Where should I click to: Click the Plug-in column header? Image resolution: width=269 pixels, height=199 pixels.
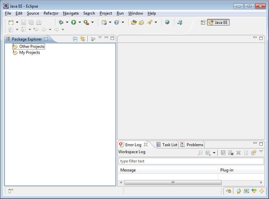click(x=241, y=170)
